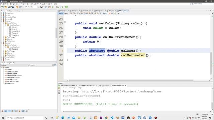Switch to the Main.java editor tab
The image size is (214, 120).
click(111, 11)
